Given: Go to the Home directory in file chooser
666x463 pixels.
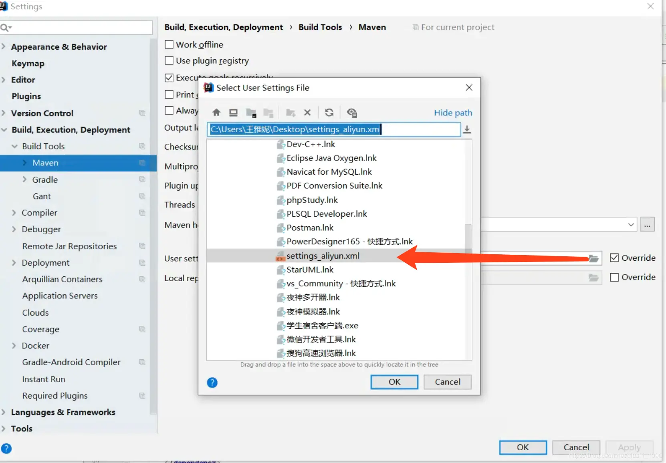Looking at the screenshot, I should click(x=216, y=113).
